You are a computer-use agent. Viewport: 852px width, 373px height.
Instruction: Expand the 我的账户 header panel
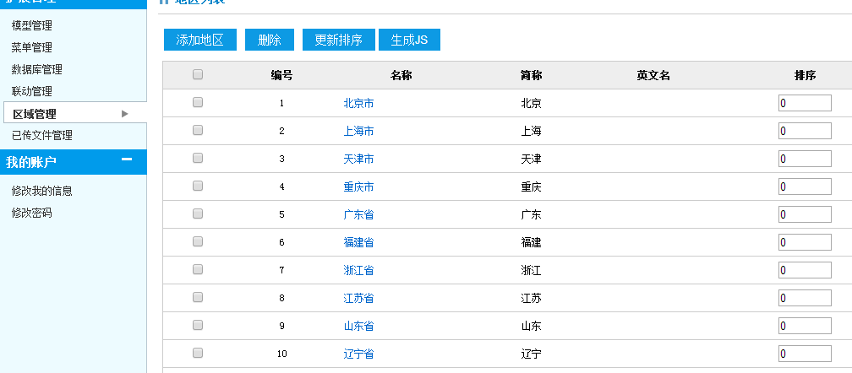click(x=51, y=162)
